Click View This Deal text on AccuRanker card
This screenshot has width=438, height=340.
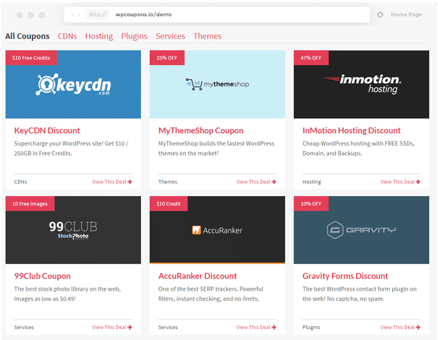tap(253, 327)
